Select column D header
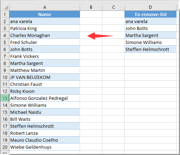 point(150,7)
